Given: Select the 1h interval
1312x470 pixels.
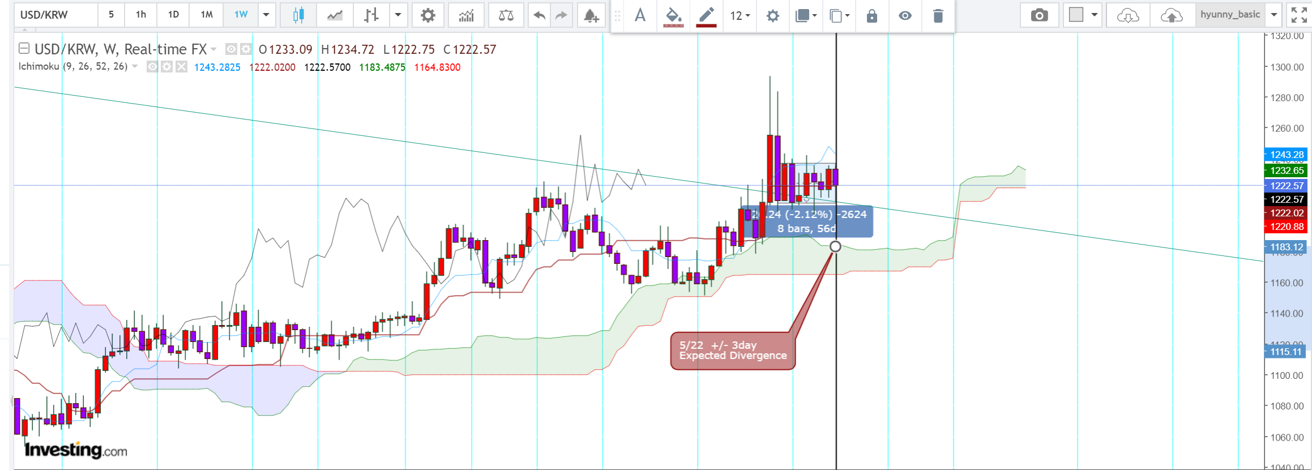Looking at the screenshot, I should (141, 15).
